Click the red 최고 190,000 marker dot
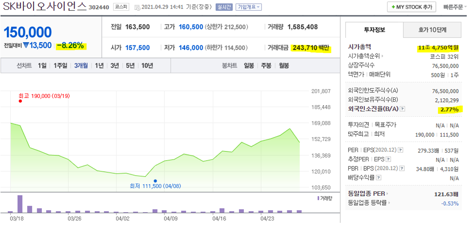The width and height of the screenshot is (469, 225). (20, 101)
